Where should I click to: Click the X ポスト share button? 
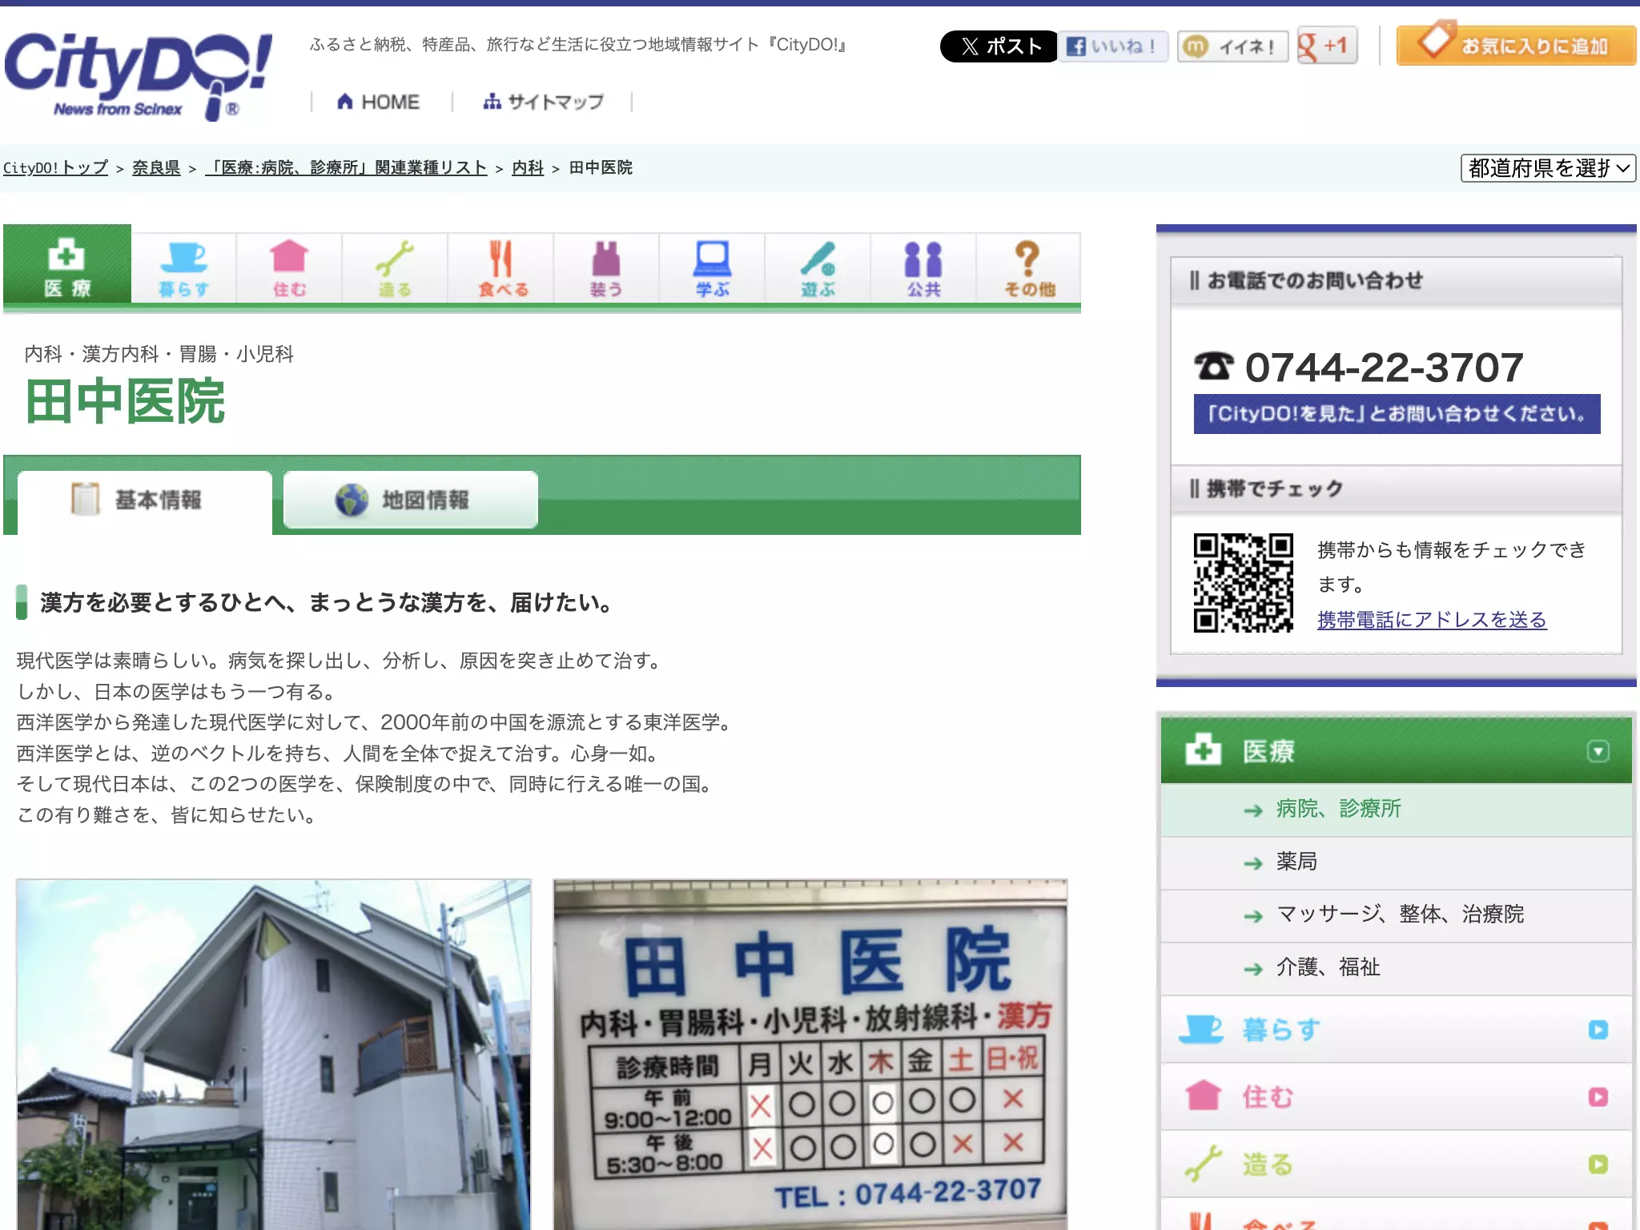999,46
